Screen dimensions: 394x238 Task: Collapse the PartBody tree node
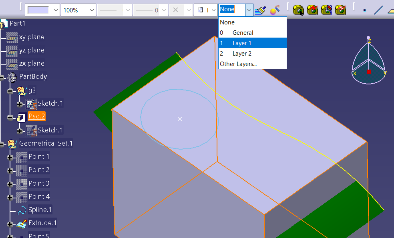click(2, 77)
